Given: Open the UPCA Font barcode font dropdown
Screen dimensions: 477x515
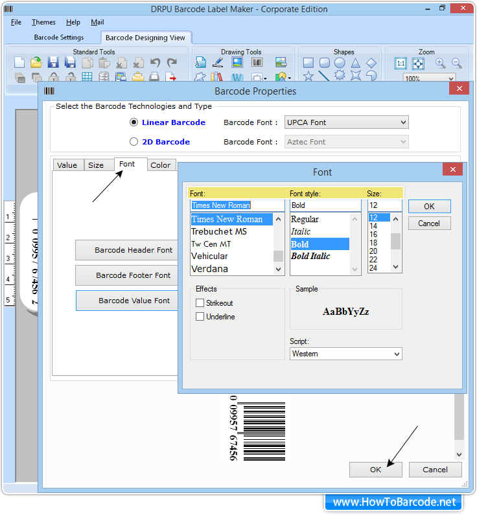Looking at the screenshot, I should click(346, 122).
